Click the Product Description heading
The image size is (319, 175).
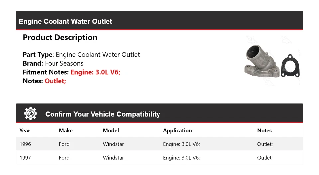(x=60, y=38)
